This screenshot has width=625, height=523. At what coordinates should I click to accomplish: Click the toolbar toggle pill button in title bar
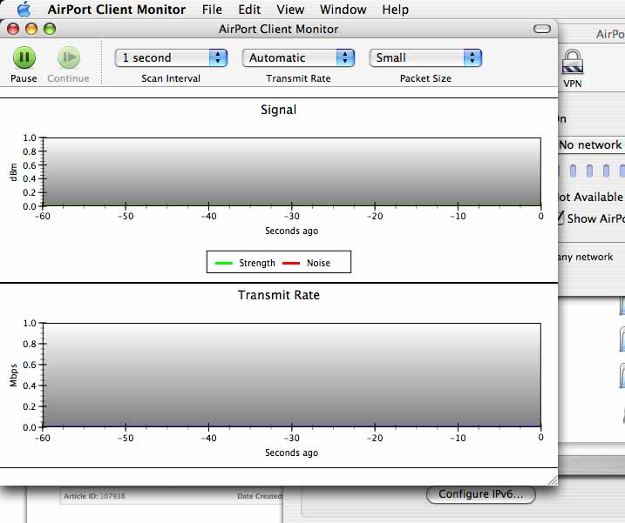coord(541,29)
